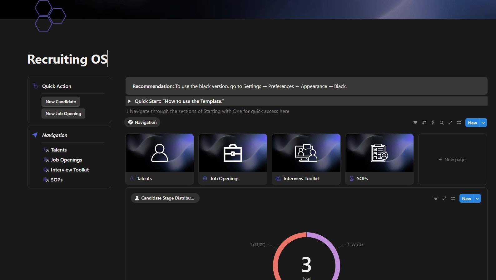Open automations lightning icon
This screenshot has width=496, height=280.
click(433, 123)
